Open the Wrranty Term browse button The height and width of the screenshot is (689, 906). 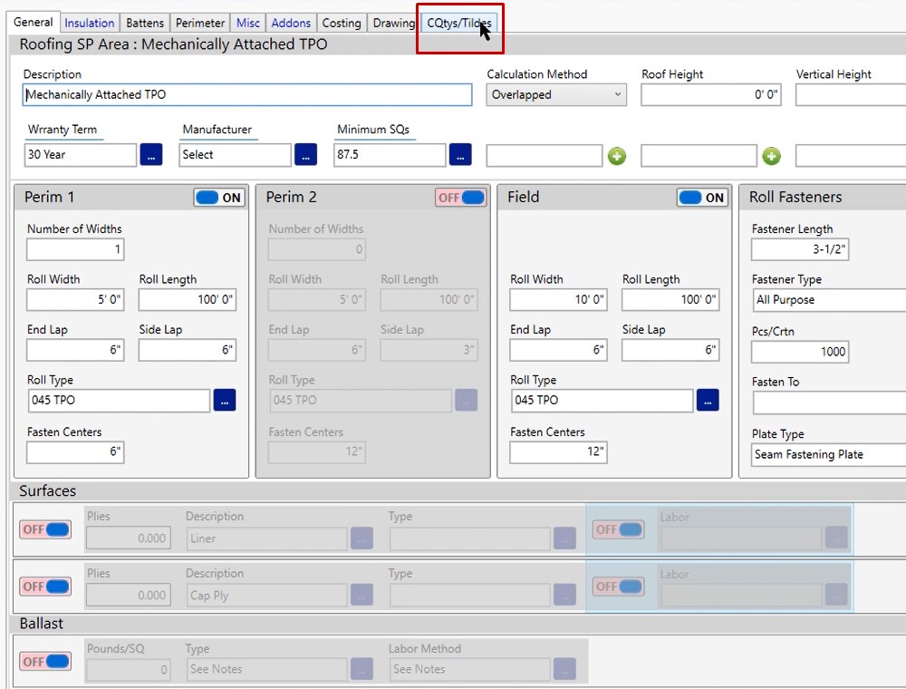click(151, 155)
